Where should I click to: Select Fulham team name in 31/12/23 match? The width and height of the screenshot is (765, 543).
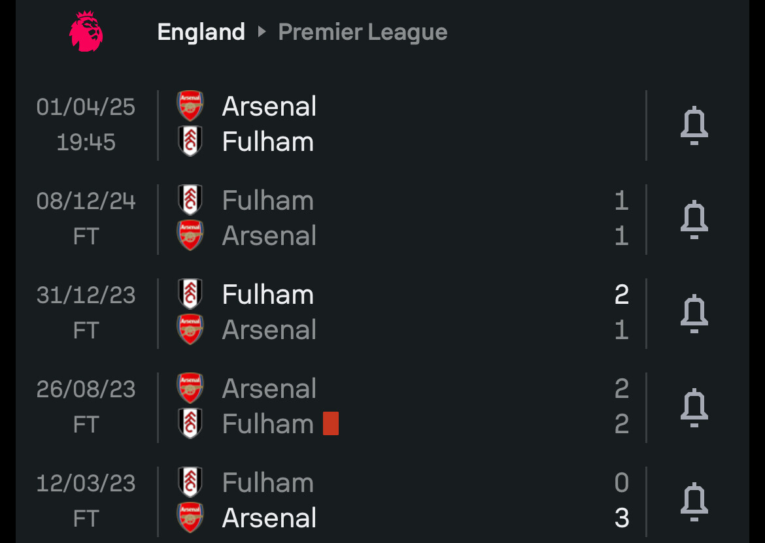268,295
